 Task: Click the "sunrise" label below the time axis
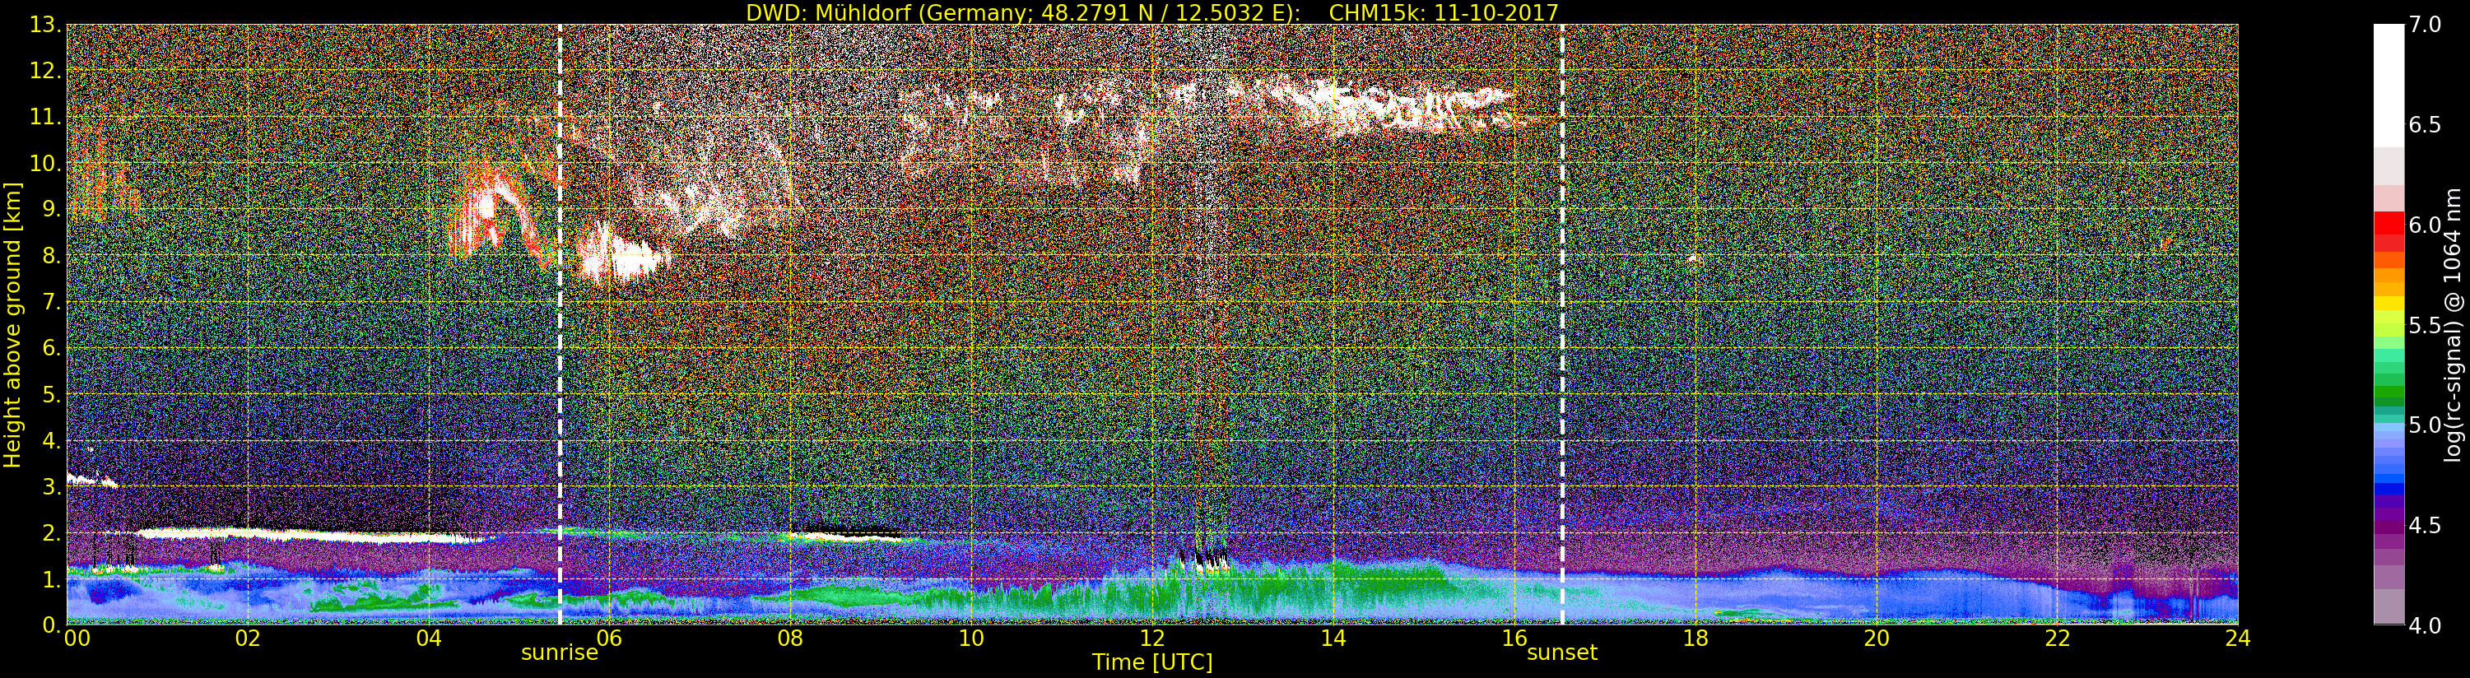(560, 653)
